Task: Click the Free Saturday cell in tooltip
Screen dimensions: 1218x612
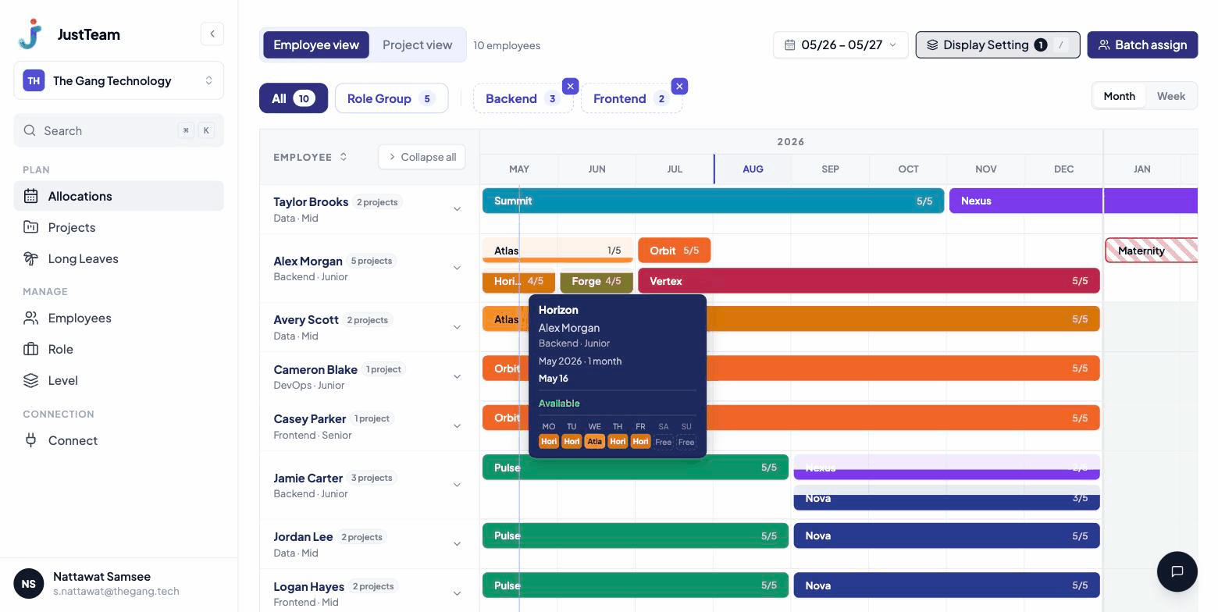Action: [x=663, y=442]
